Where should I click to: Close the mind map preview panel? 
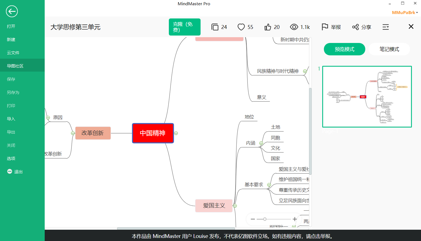[x=411, y=26]
